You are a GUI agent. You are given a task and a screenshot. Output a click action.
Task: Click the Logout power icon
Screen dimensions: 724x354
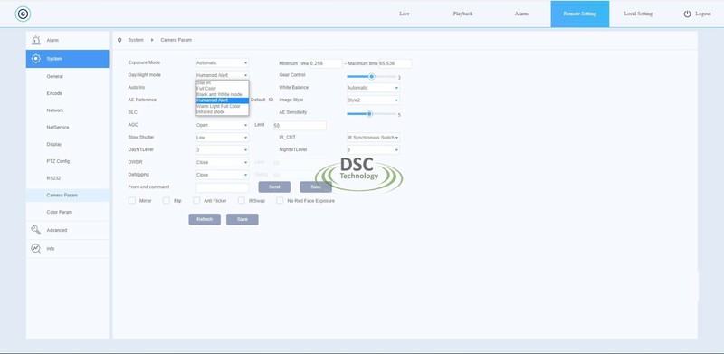[687, 14]
